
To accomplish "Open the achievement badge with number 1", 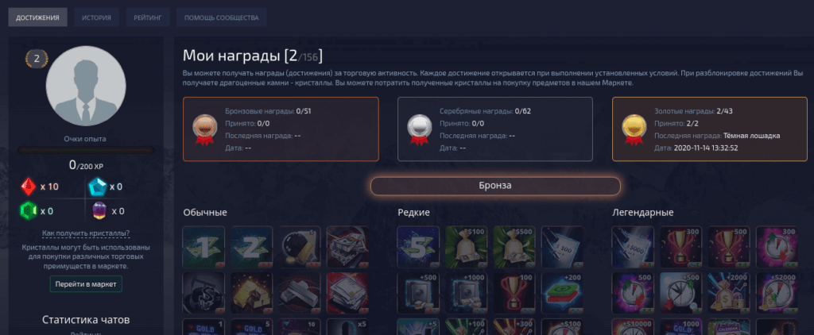I will coord(203,248).
